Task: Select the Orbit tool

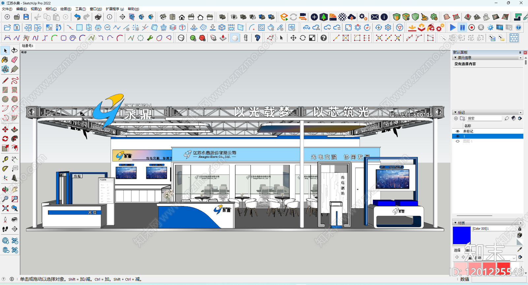Action: 5,190
